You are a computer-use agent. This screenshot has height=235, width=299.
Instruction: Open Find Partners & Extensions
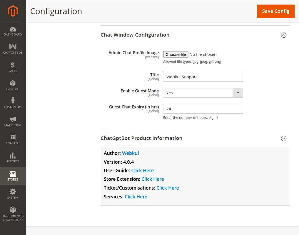tap(13, 214)
